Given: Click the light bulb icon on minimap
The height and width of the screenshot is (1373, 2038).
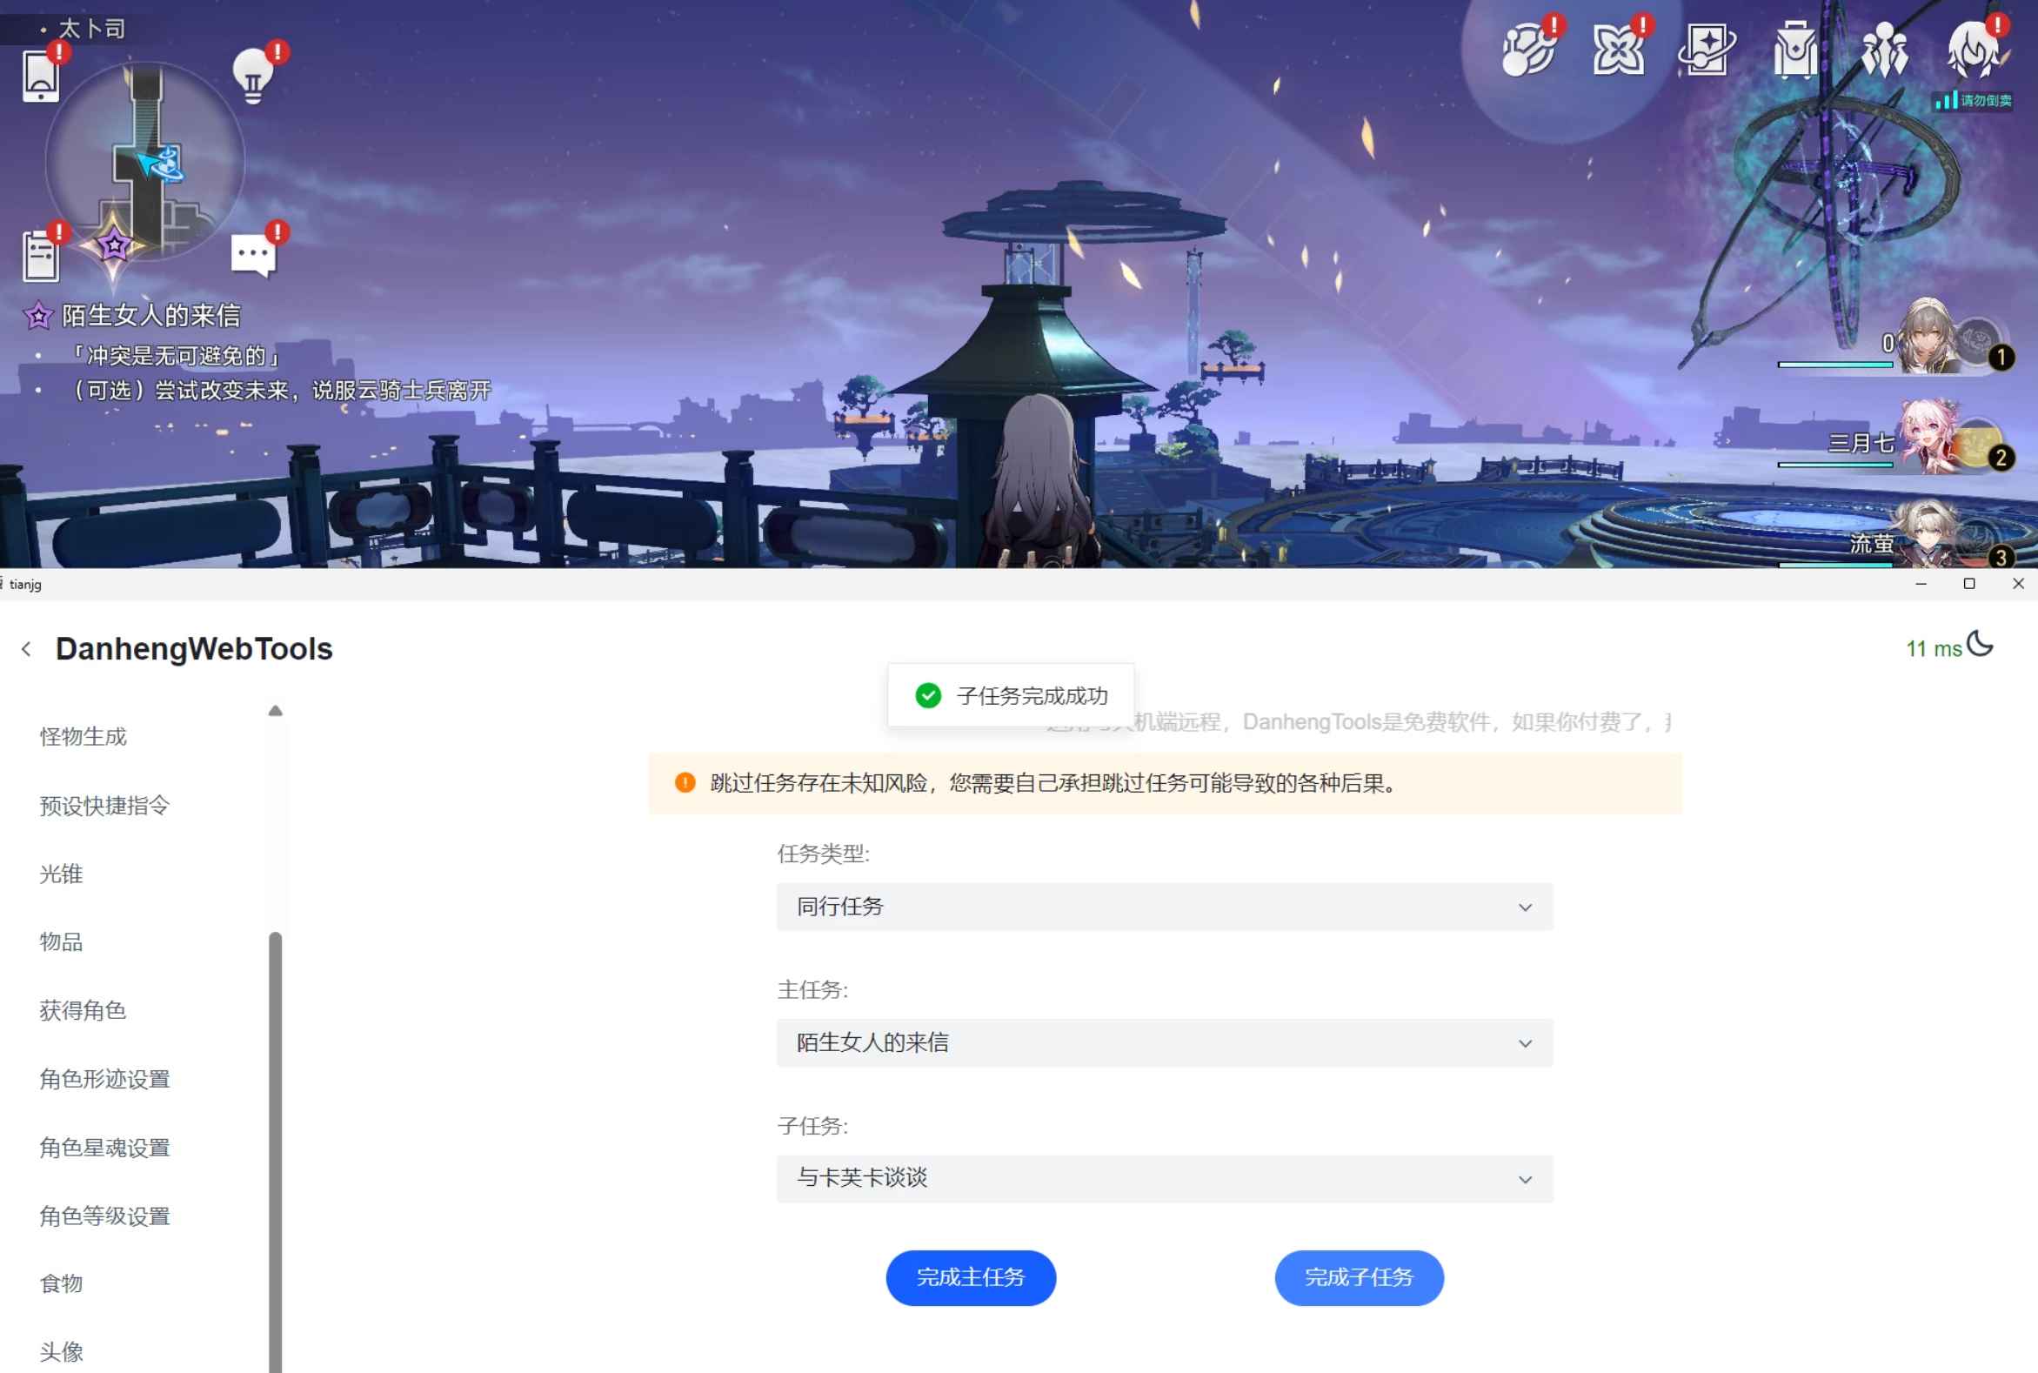Looking at the screenshot, I should [x=251, y=70].
